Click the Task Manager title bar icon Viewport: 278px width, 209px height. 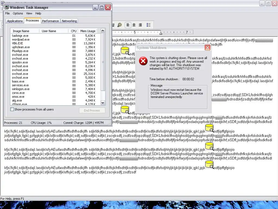[x=7, y=7]
